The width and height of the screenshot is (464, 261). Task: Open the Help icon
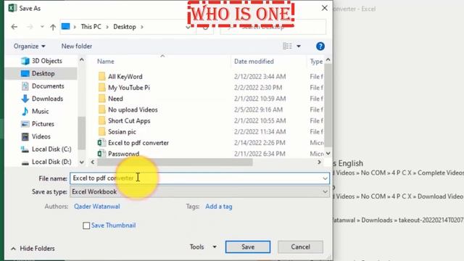(x=320, y=46)
